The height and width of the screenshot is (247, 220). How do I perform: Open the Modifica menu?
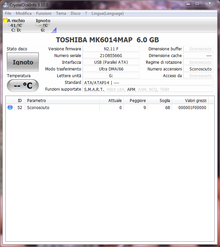(23, 13)
